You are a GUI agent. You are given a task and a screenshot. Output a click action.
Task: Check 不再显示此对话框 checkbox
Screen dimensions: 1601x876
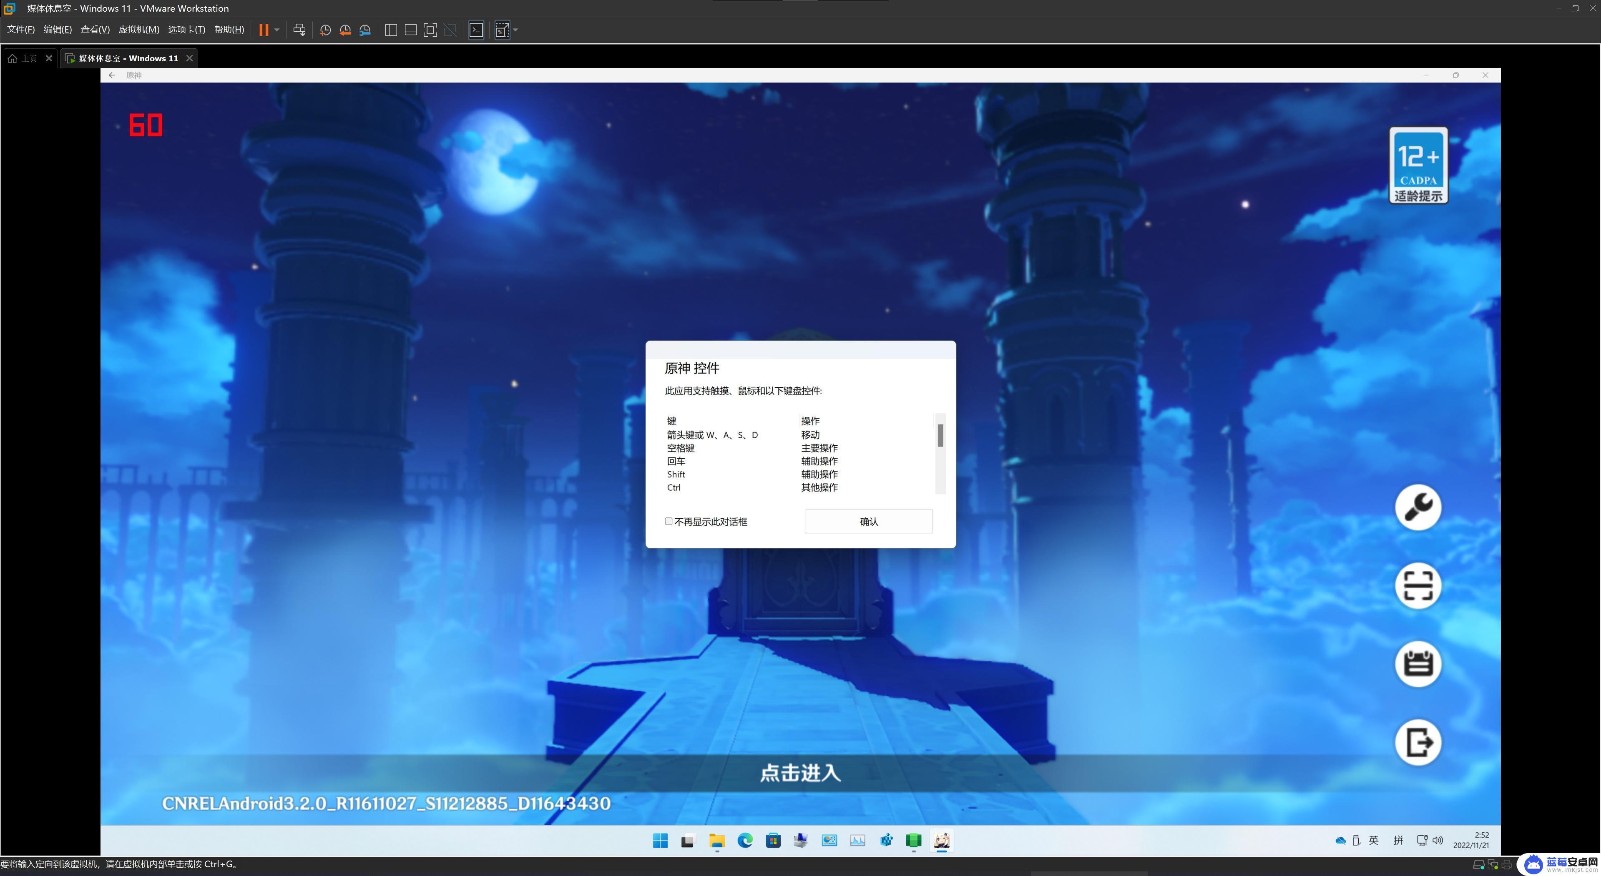coord(669,521)
